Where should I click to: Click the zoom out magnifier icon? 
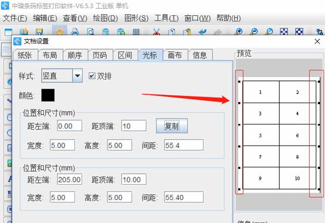coord(253,32)
